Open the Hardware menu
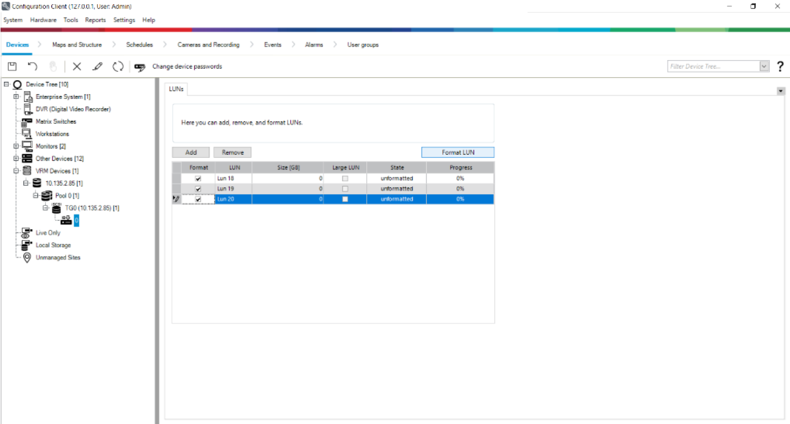Viewport: 790px width, 424px height. (x=43, y=20)
